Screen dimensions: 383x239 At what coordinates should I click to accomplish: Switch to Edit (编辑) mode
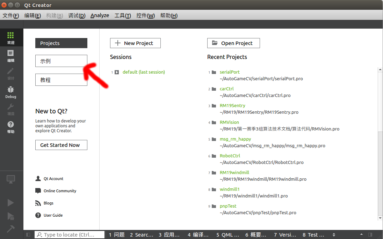[10, 56]
